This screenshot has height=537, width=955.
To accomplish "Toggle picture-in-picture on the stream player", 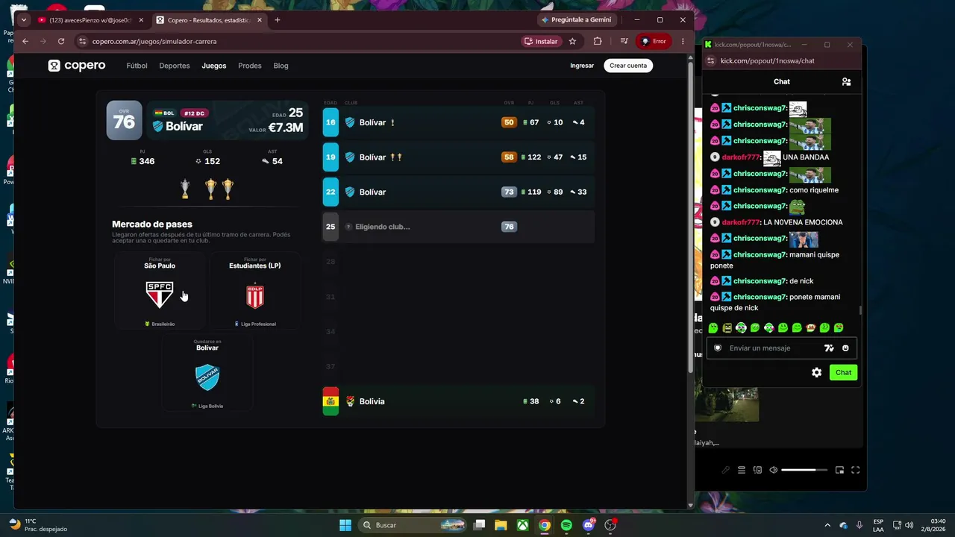I will click(x=839, y=470).
